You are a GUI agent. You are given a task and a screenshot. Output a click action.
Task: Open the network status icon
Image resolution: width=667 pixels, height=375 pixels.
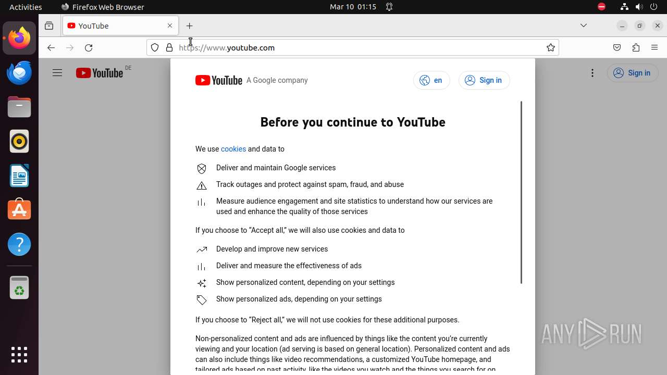[624, 7]
